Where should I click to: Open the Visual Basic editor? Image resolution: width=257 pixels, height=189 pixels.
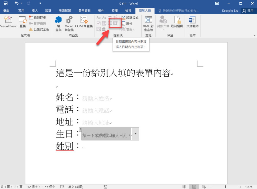coord(8,22)
